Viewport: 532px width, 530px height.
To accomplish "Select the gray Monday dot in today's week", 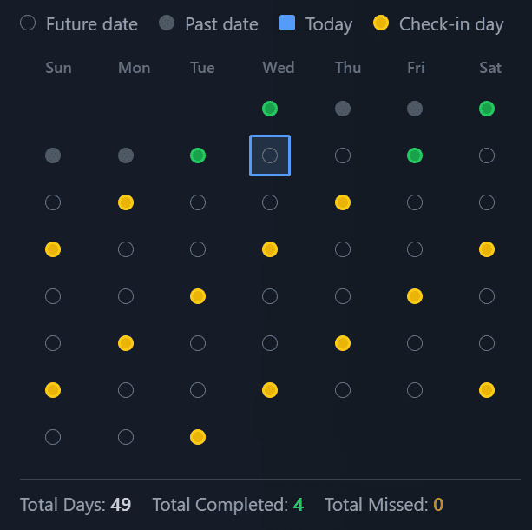I will click(126, 156).
